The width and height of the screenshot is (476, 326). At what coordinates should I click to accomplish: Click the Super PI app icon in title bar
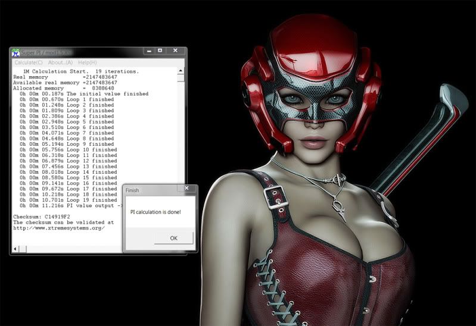15,52
